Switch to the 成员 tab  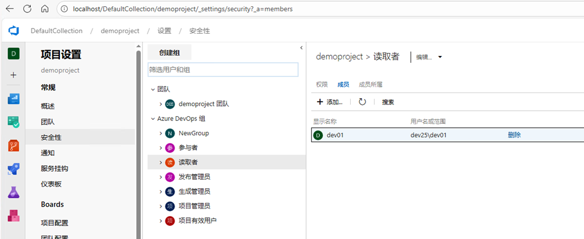tap(343, 84)
